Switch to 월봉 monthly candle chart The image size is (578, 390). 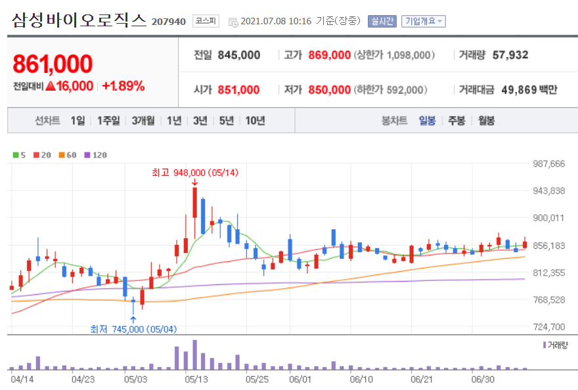(x=486, y=121)
